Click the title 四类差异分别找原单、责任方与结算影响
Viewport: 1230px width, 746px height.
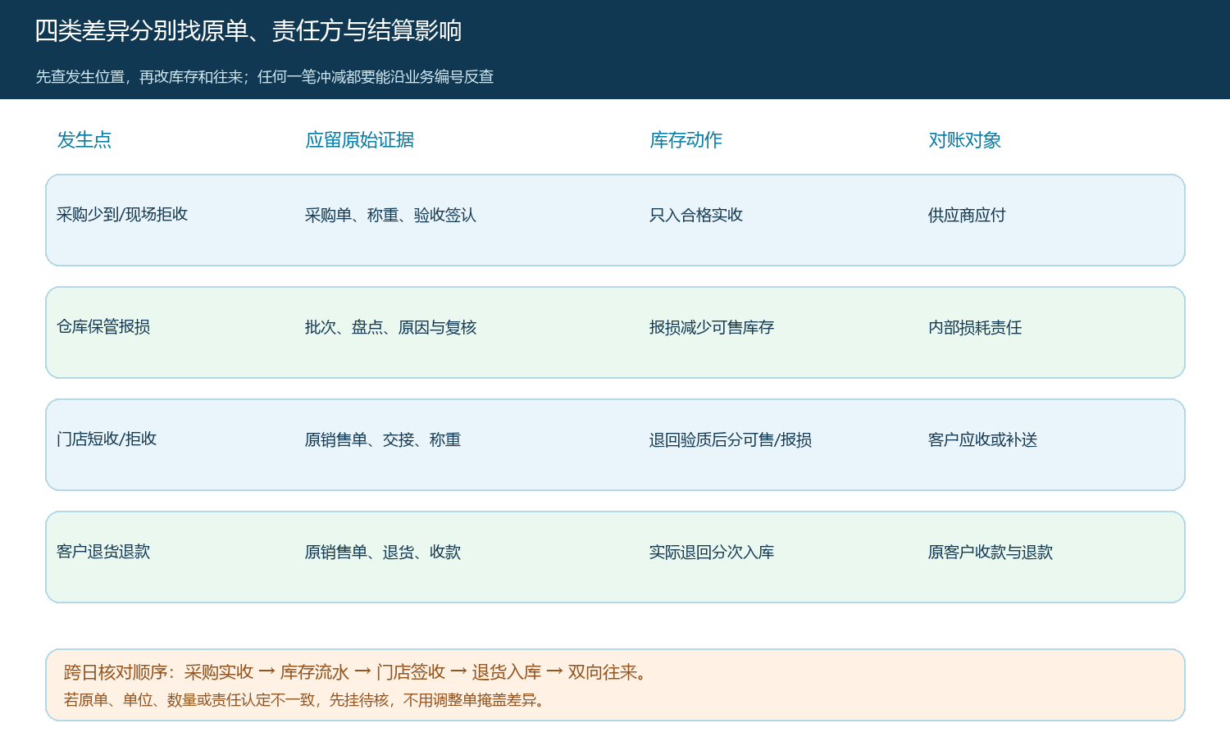(x=248, y=31)
